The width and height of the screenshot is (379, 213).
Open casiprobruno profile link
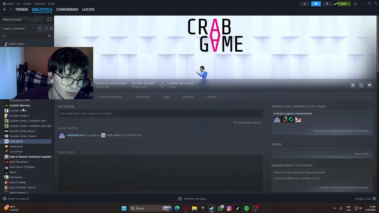click(75, 135)
